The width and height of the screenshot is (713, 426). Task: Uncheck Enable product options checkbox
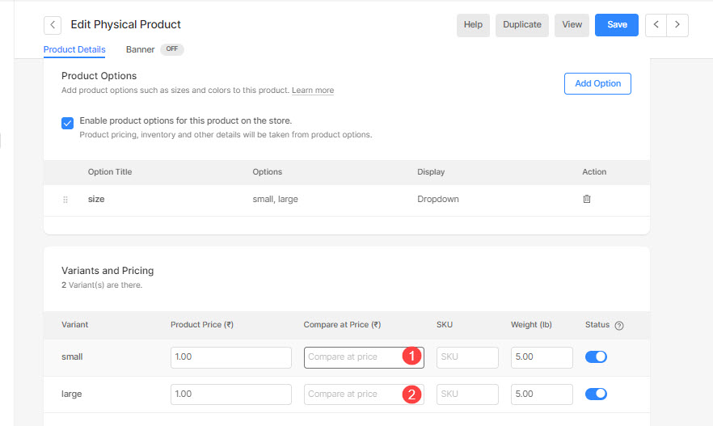67,123
